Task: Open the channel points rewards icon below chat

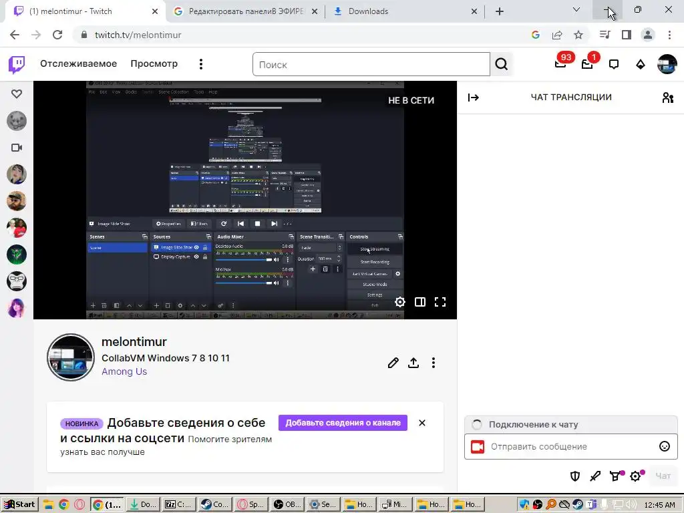Action: (615, 476)
